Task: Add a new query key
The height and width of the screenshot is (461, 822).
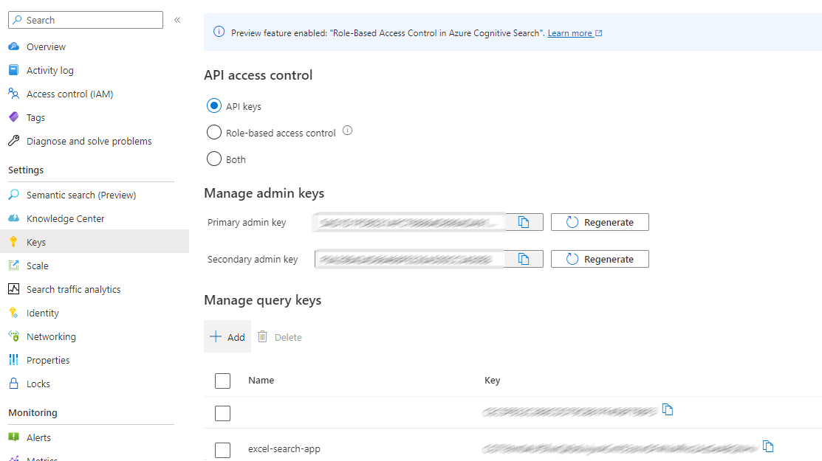Action: tap(227, 336)
